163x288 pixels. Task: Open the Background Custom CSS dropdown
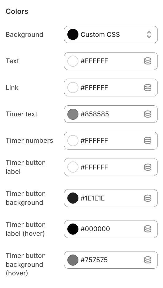[x=111, y=34]
